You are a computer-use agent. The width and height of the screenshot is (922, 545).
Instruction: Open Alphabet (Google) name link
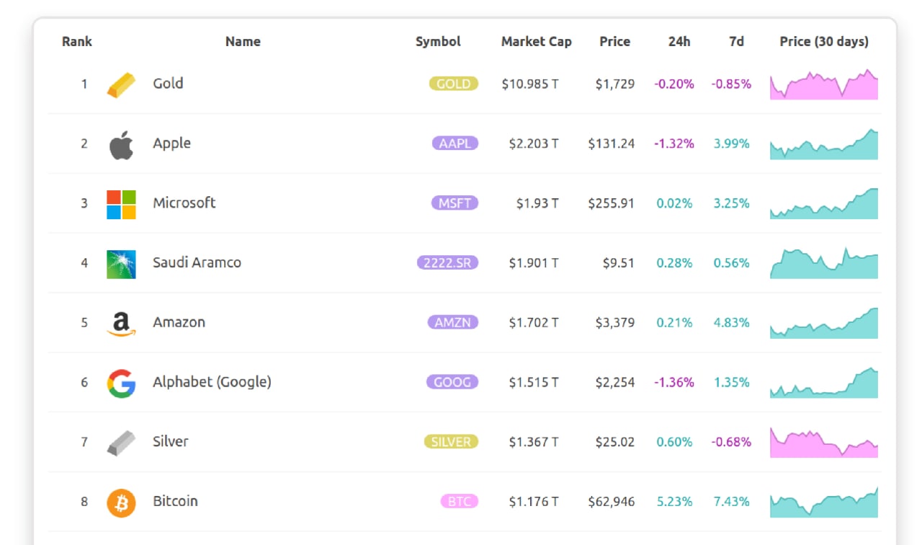click(x=212, y=382)
